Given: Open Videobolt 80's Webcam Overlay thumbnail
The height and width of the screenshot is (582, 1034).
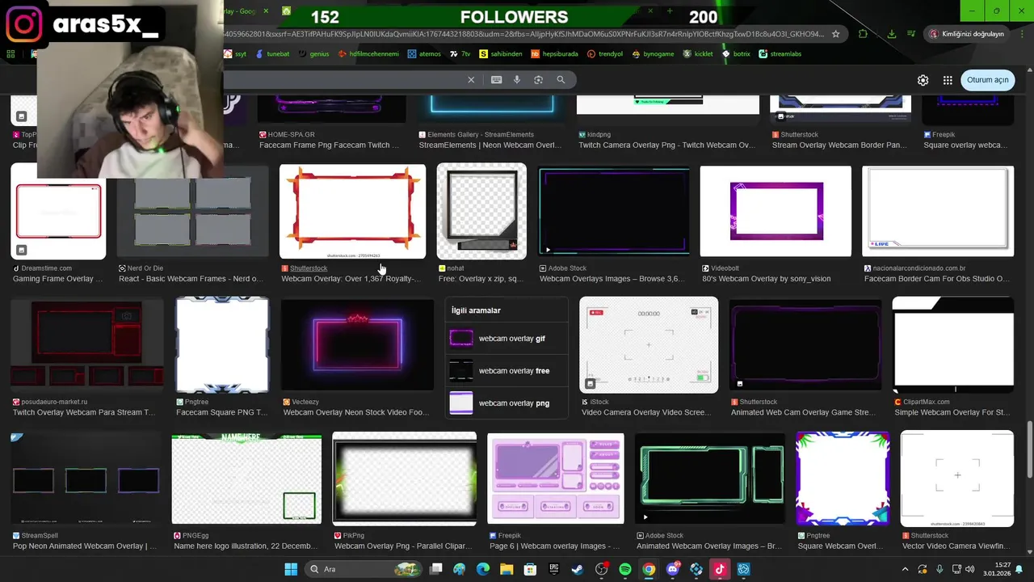Looking at the screenshot, I should (x=775, y=211).
